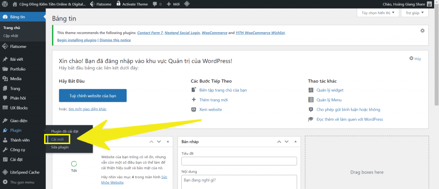The height and width of the screenshot is (189, 439).
Task: Click Cho phép gửi bình luận hoặc không
Action: 348,110
